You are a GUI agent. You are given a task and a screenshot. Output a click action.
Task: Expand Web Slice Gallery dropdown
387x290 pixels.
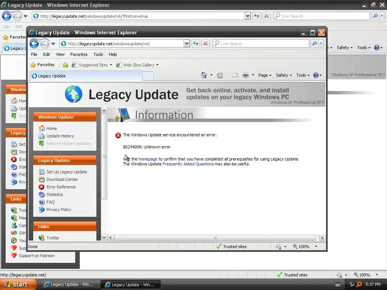157,65
